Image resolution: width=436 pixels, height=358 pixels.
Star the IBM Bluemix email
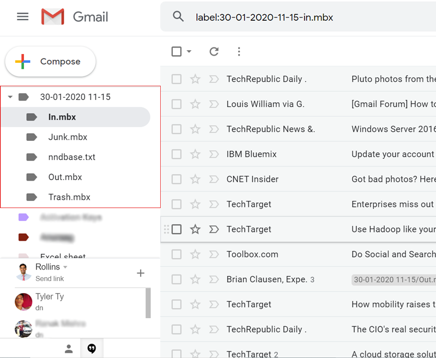[195, 154]
